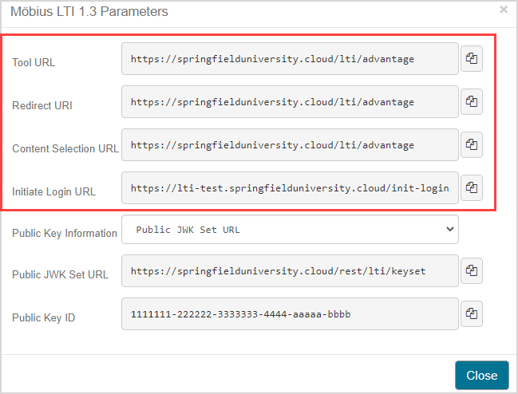Click the Möbius LTI 1.3 Parameters title

pyautogui.click(x=89, y=11)
